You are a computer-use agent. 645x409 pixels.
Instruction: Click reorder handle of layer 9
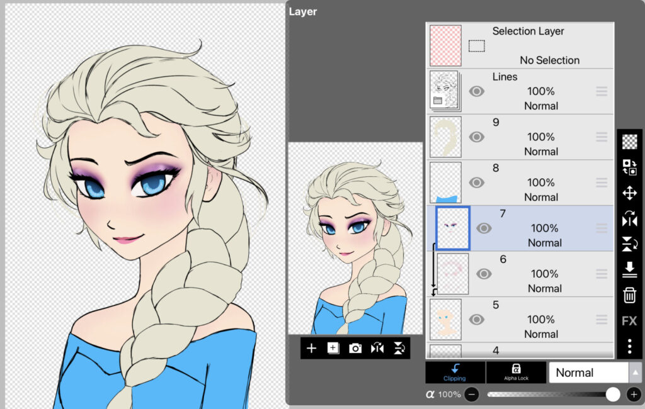point(602,137)
